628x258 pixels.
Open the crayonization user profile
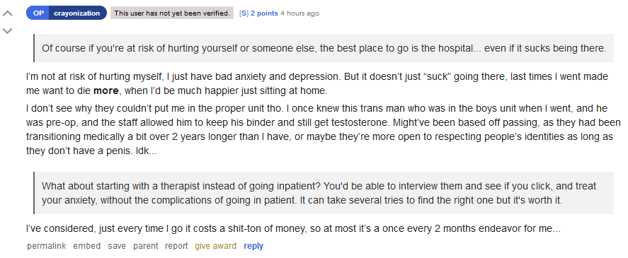[x=77, y=13]
